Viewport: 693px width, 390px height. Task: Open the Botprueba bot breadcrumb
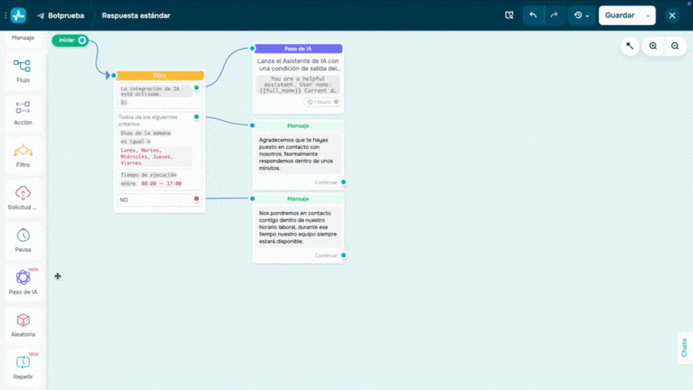61,15
